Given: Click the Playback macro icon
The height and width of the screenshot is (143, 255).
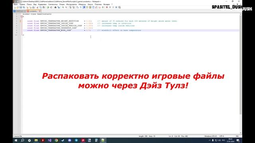Looking at the screenshot, I should click(113, 7).
